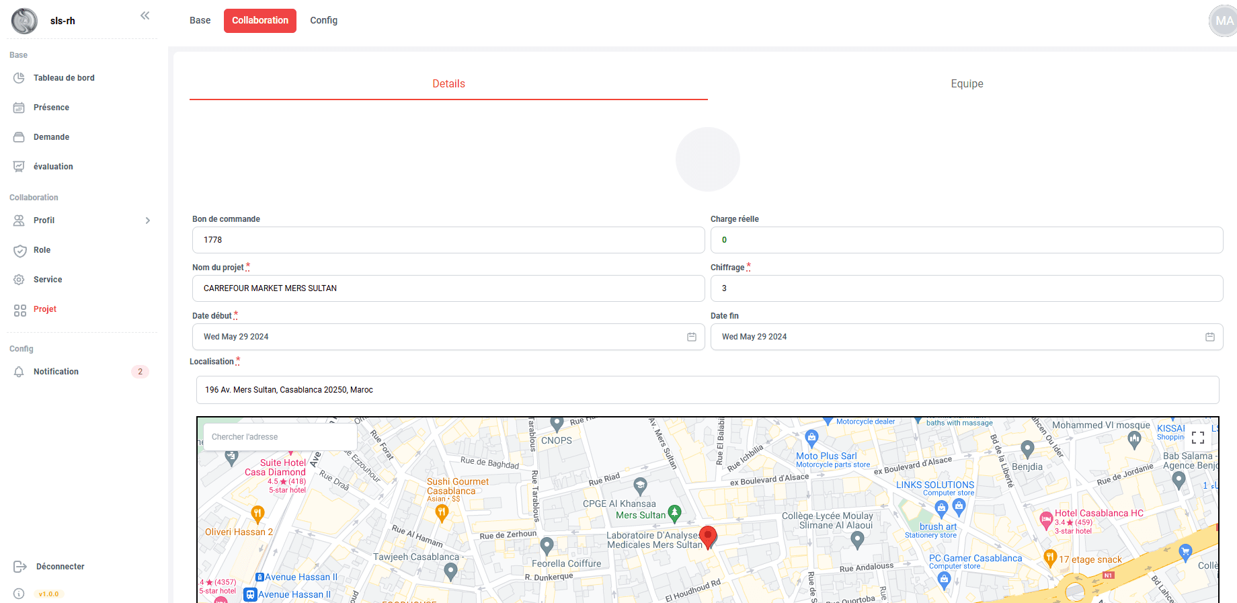Open the MA user avatar menu
1237x603 pixels.
[1224, 21]
